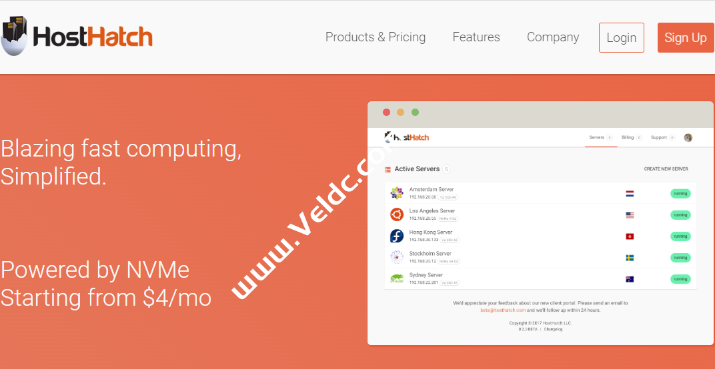Click the Amsterdam IP address 192.168.20.58

click(x=422, y=197)
